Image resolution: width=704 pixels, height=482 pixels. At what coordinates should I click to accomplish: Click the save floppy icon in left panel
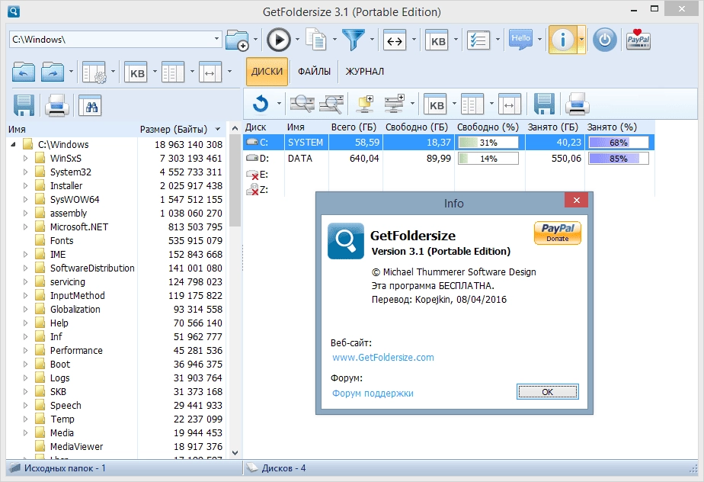(x=24, y=106)
